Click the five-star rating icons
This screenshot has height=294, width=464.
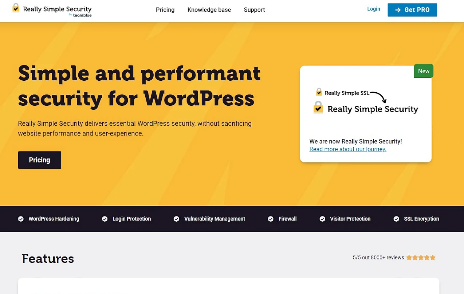[421, 258]
